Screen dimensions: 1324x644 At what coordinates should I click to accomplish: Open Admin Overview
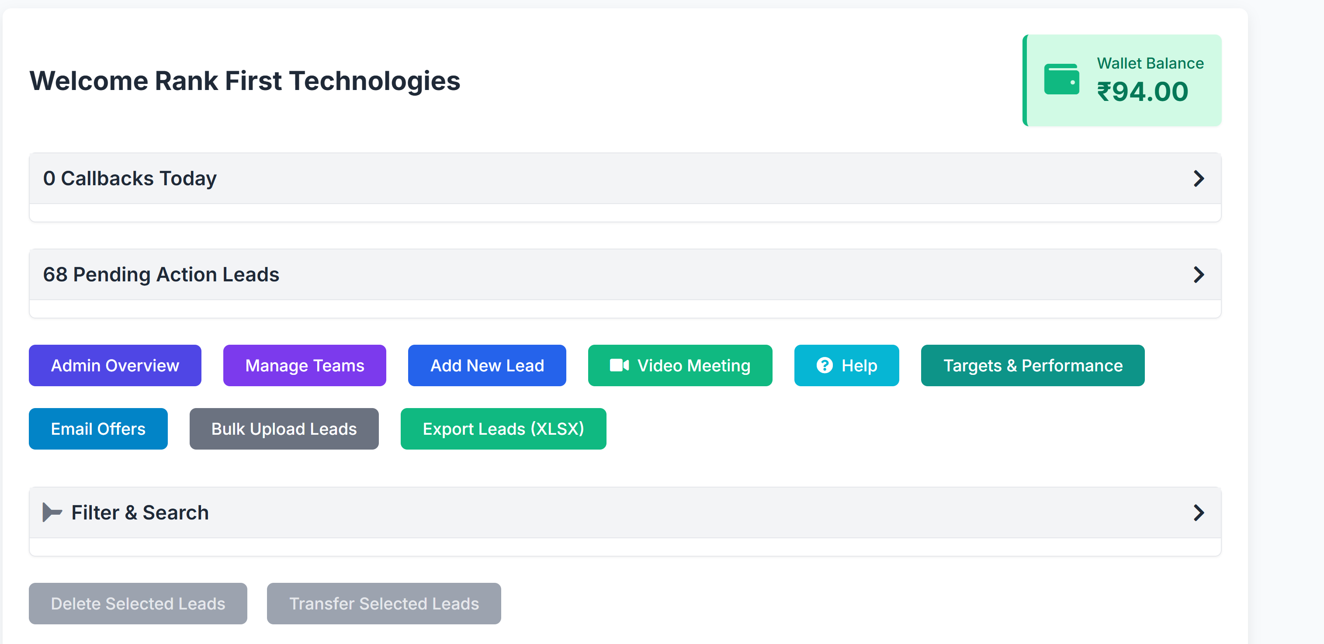[114, 365]
